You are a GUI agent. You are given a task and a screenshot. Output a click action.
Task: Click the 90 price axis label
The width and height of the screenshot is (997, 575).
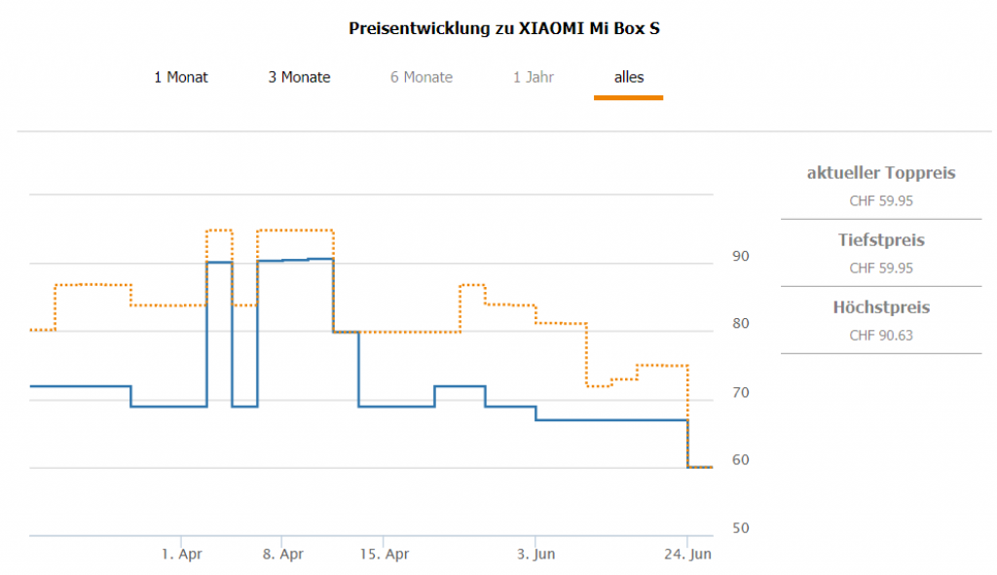pos(741,257)
